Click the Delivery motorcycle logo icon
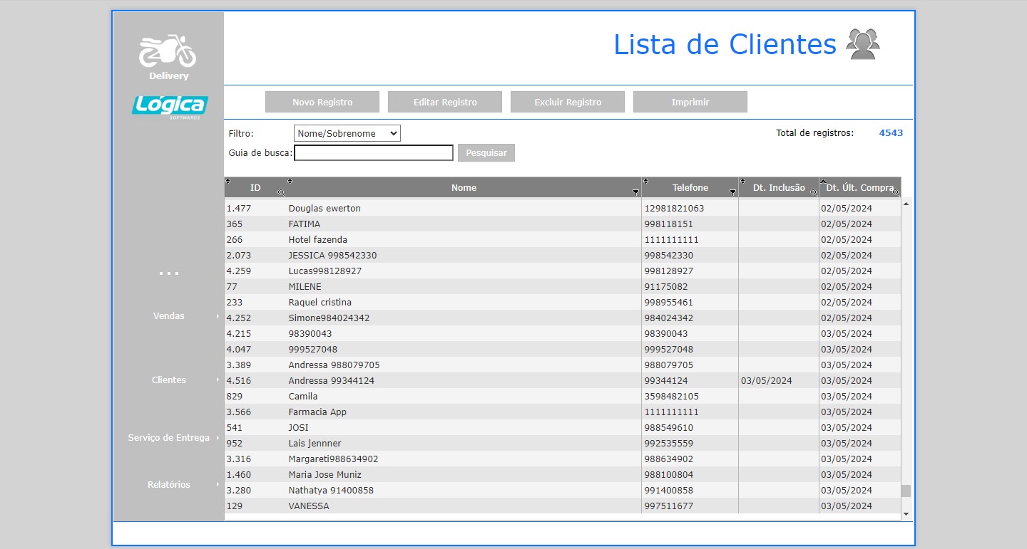1027x549 pixels. [168, 52]
